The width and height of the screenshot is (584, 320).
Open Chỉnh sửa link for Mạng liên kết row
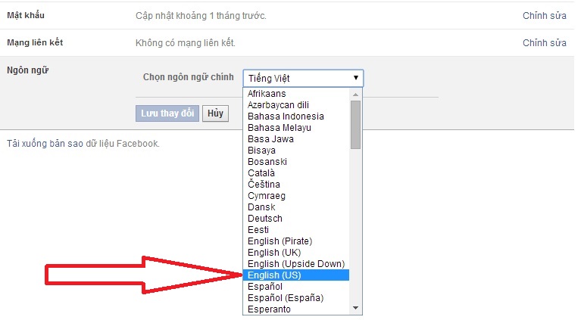click(x=544, y=43)
